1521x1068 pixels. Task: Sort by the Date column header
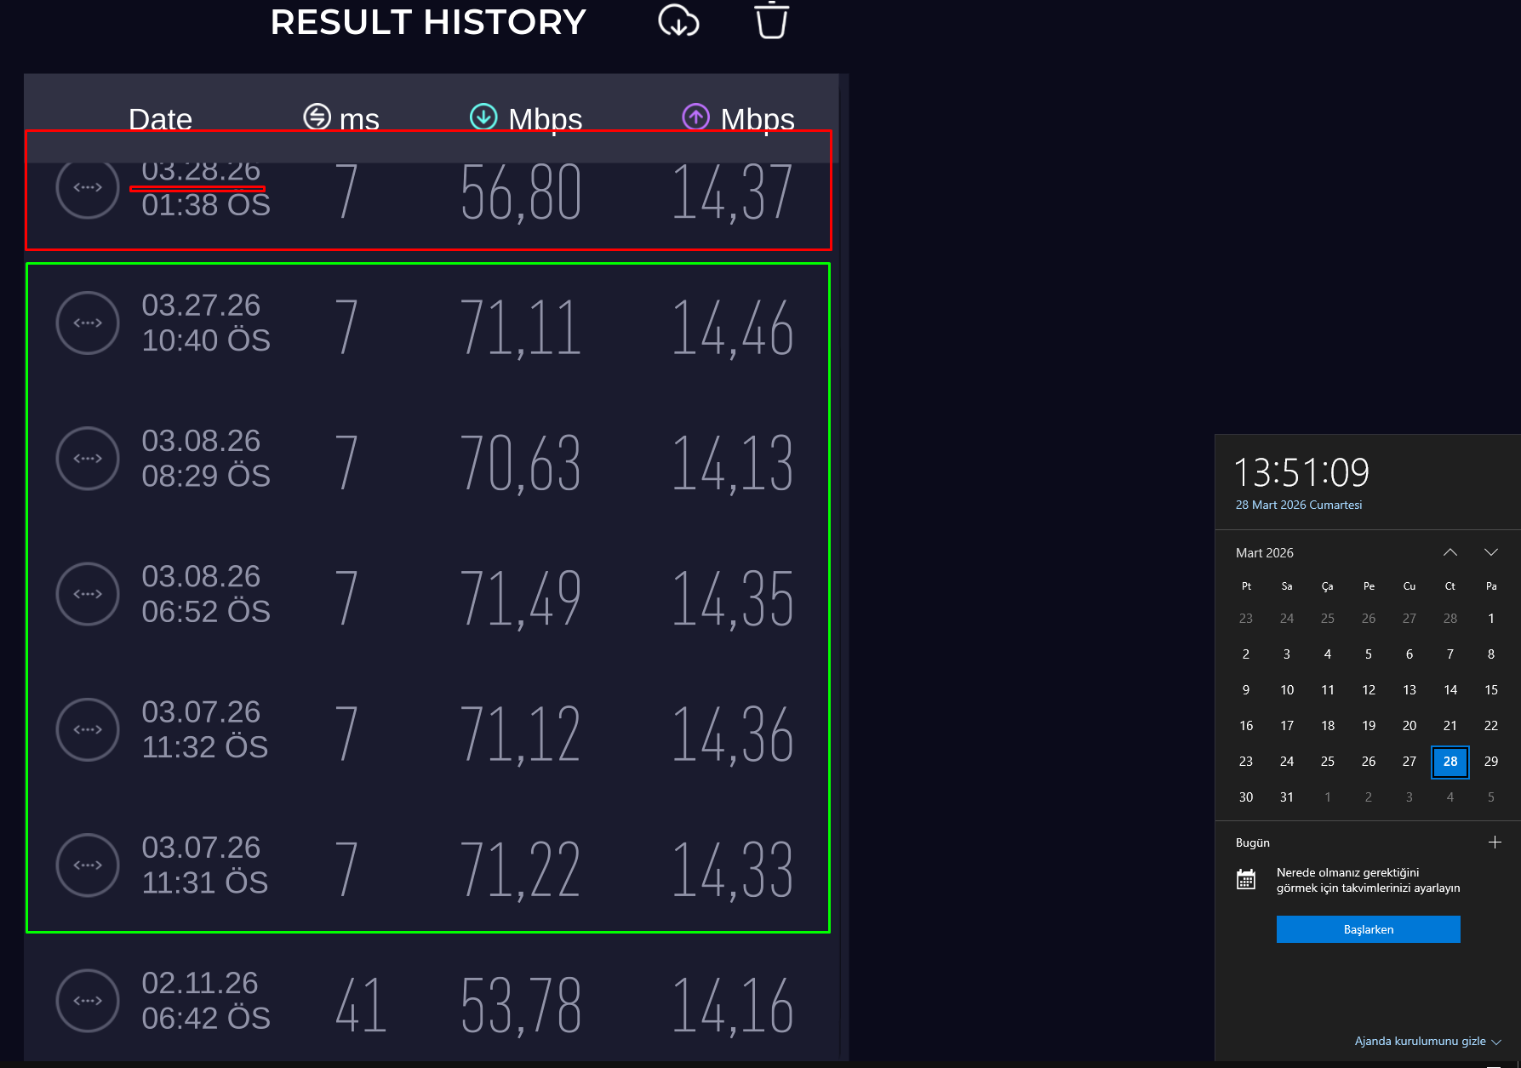click(x=160, y=119)
